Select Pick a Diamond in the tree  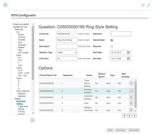click(23, 91)
